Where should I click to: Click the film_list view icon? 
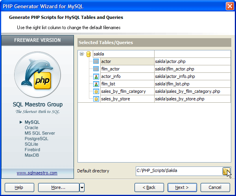click(x=96, y=84)
